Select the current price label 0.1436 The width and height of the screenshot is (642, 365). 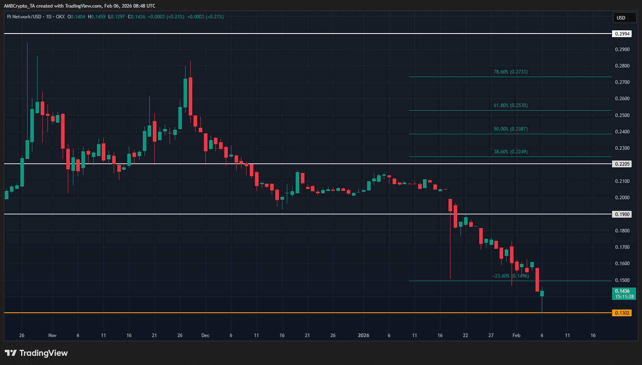[622, 291]
